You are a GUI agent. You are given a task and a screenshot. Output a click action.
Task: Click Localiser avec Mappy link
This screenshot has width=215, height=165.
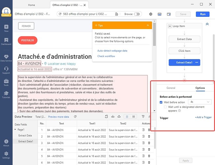(x=62, y=64)
